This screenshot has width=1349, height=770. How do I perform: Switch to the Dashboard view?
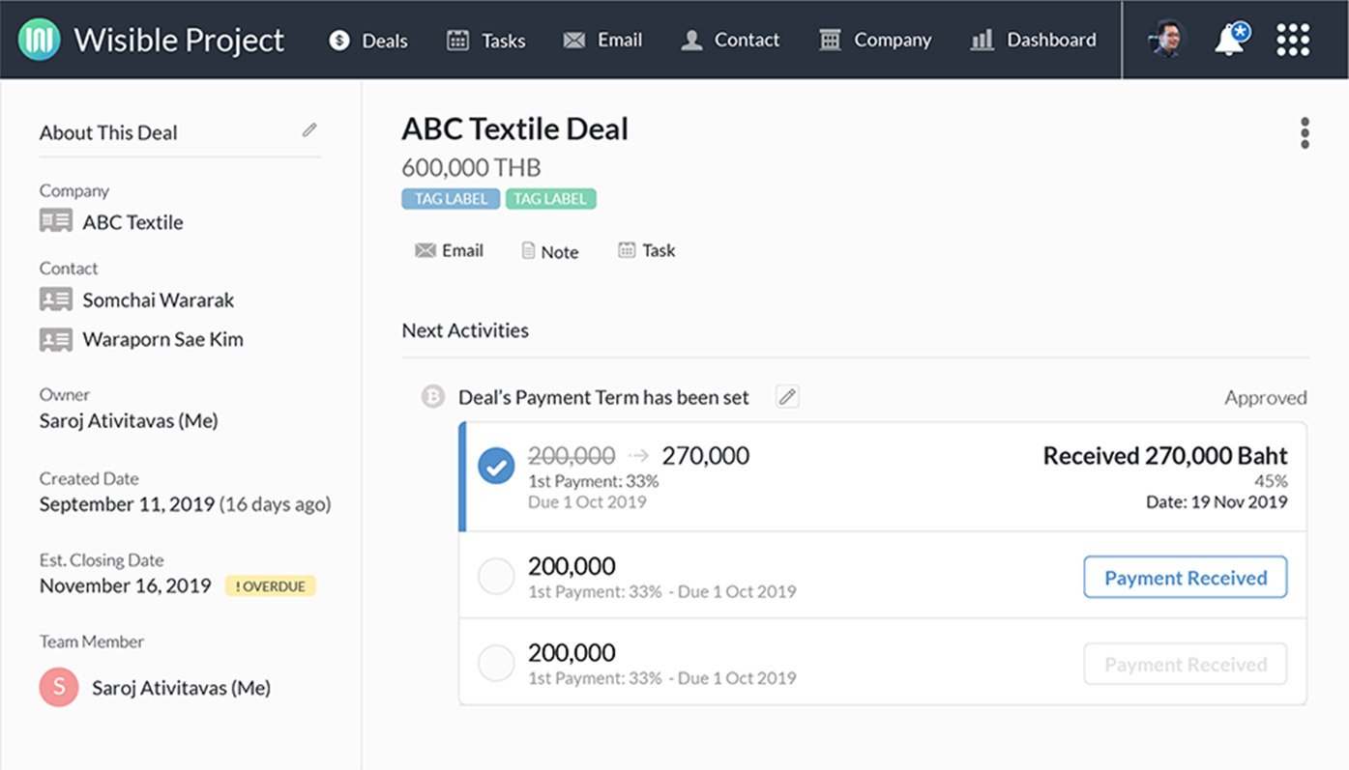tap(1033, 41)
